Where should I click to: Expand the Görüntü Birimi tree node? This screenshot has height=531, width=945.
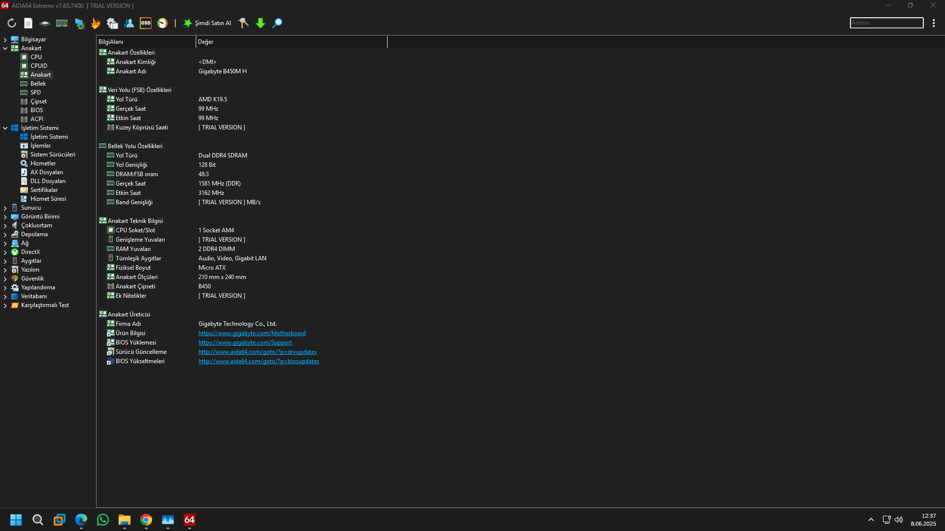click(5, 217)
